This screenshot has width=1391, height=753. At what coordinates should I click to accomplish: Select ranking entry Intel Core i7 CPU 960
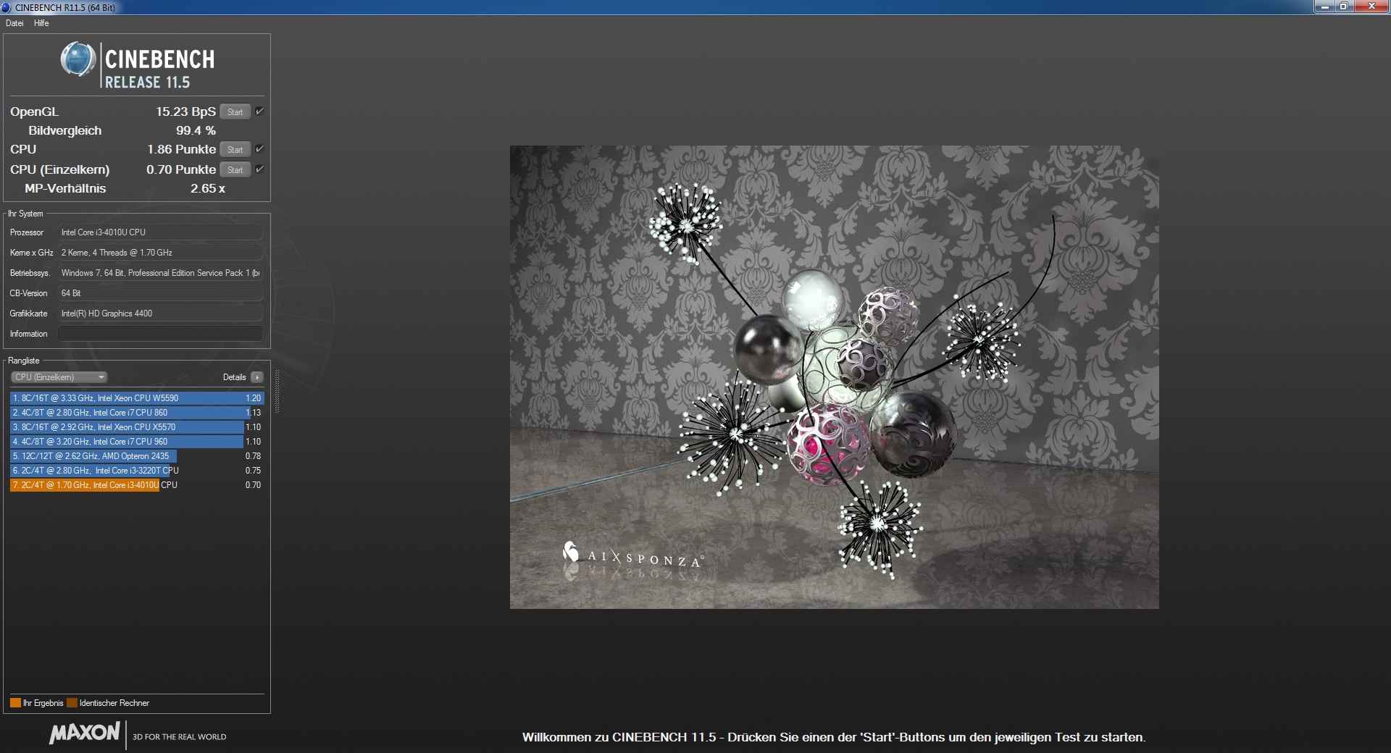pyautogui.click(x=137, y=442)
